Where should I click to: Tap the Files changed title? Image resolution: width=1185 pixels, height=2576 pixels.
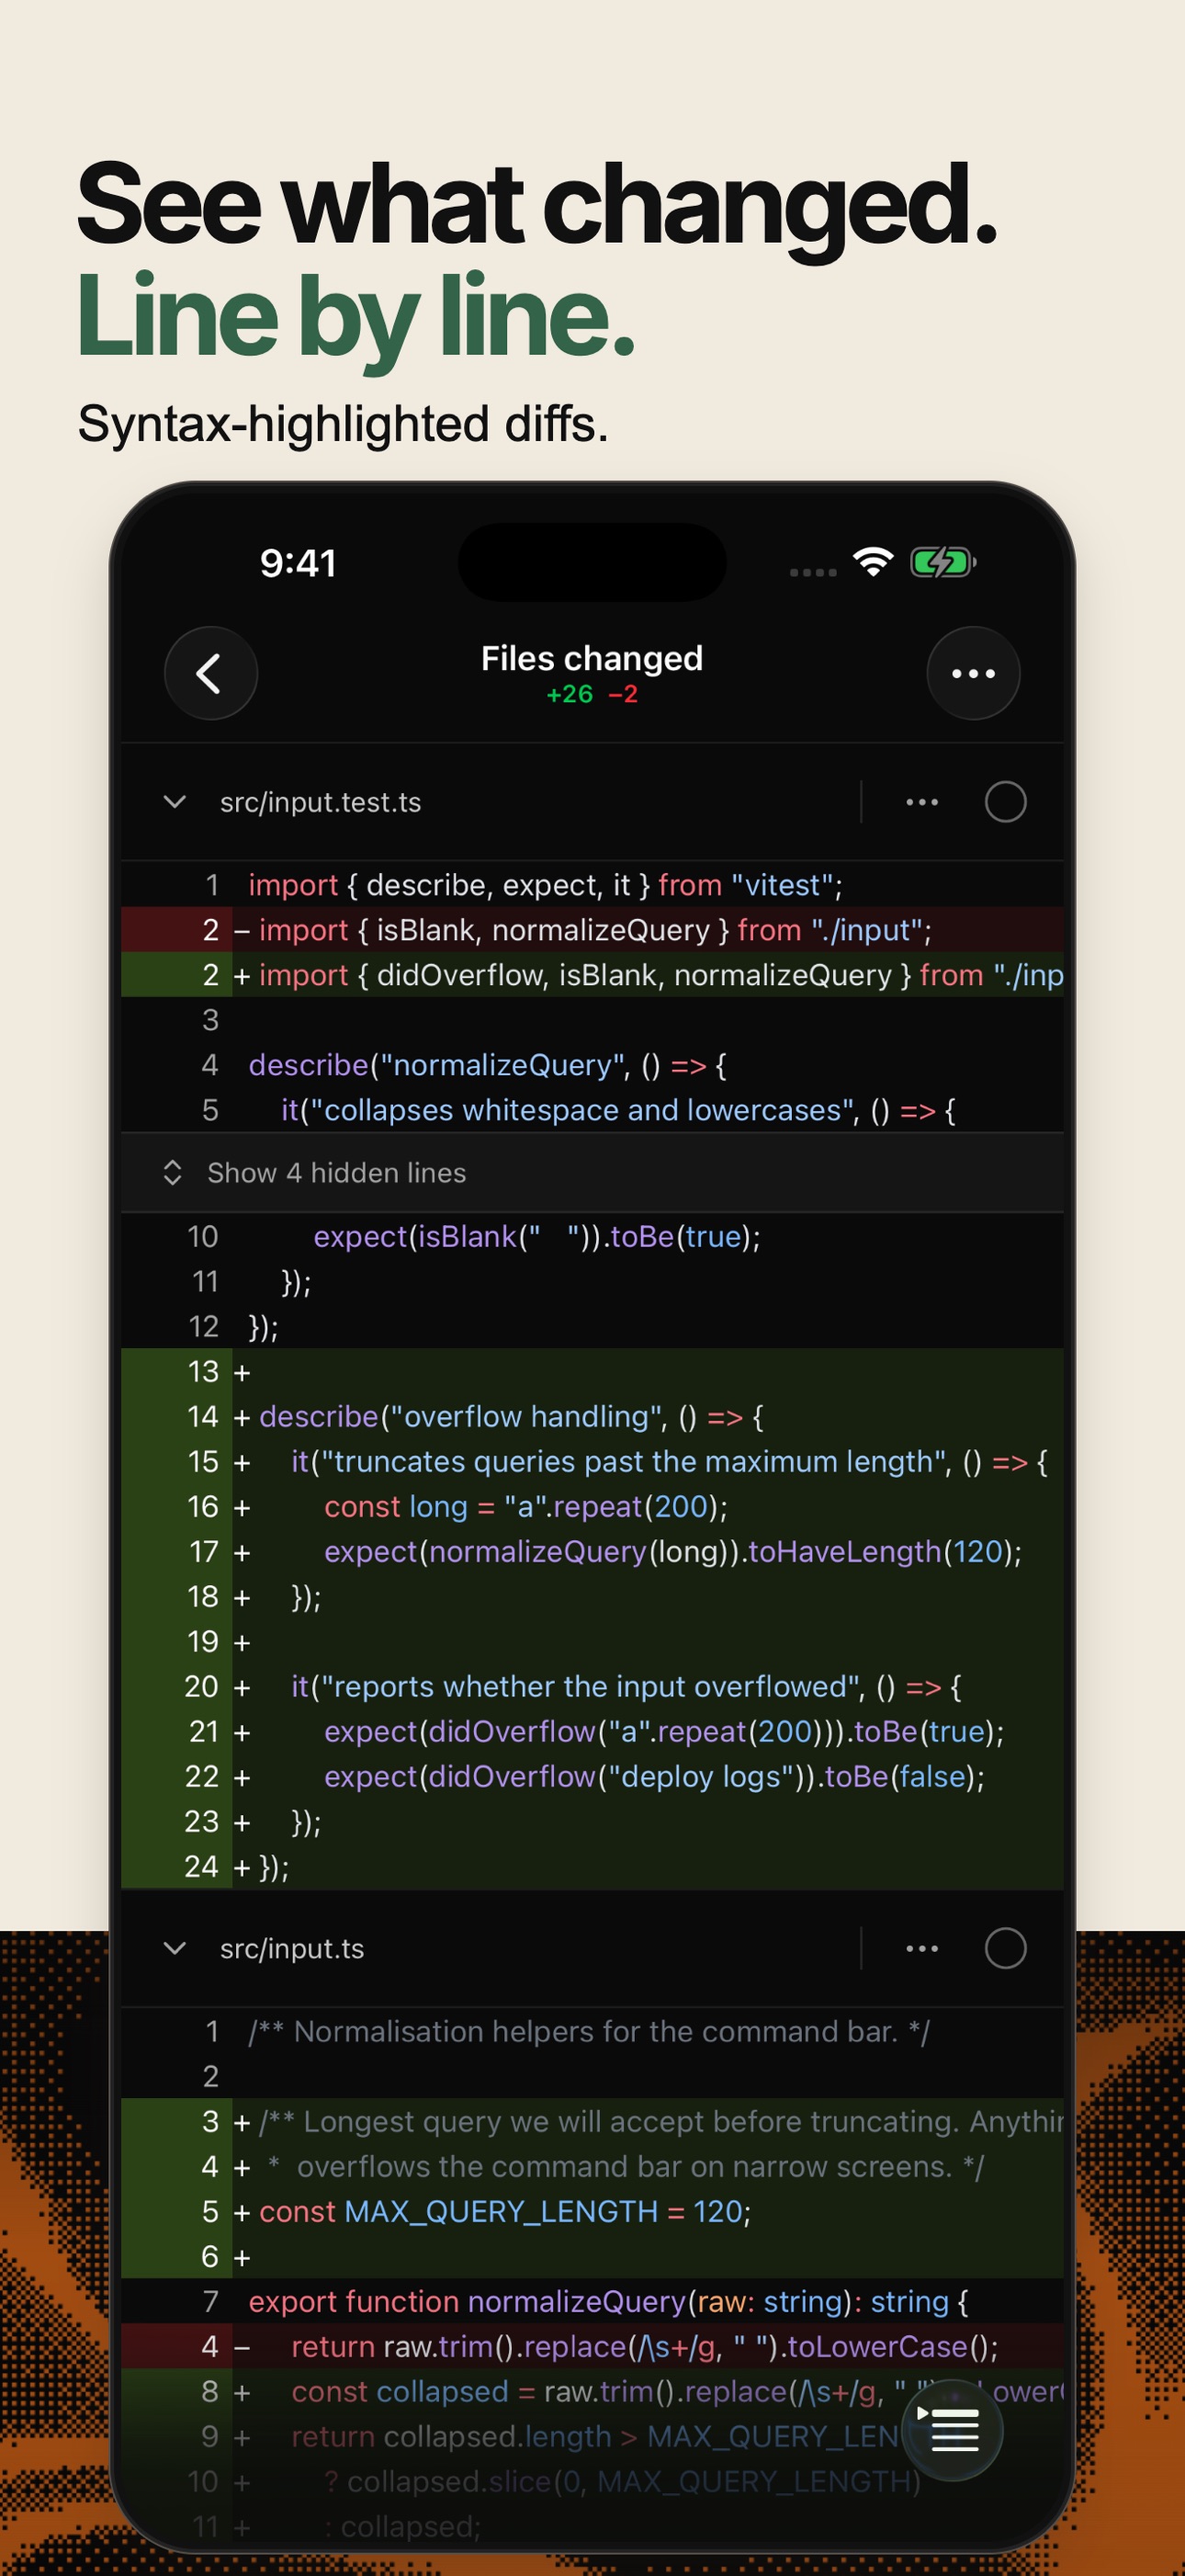pyautogui.click(x=592, y=658)
